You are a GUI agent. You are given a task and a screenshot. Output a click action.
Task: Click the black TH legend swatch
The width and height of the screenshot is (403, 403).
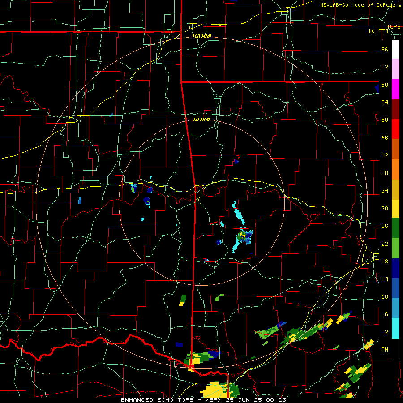coord(395,348)
